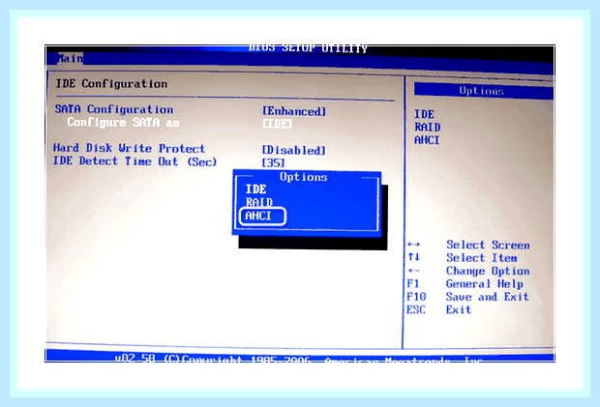Choose IDE in the Options popup

[x=255, y=189]
